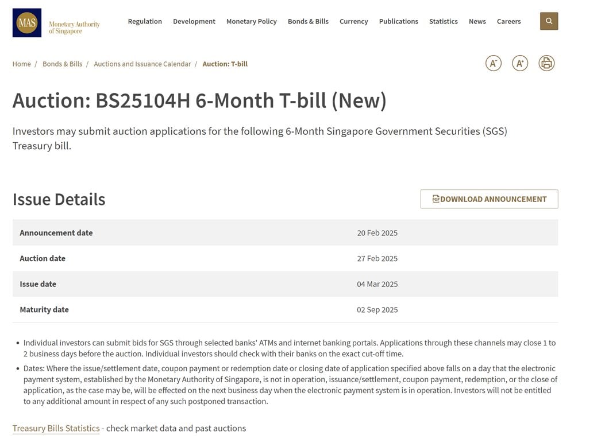Open the Statistics menu
Screen dimensions: 605x443
[444, 22]
